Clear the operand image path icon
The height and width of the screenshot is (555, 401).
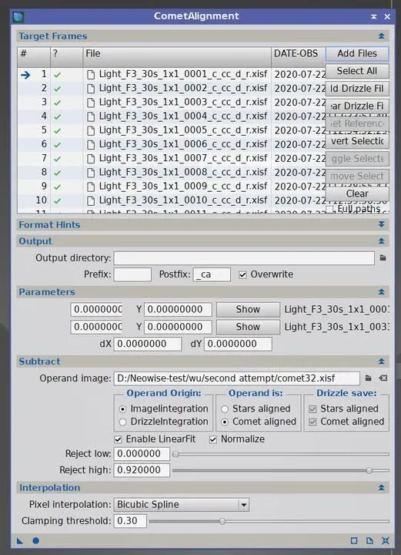(383, 378)
